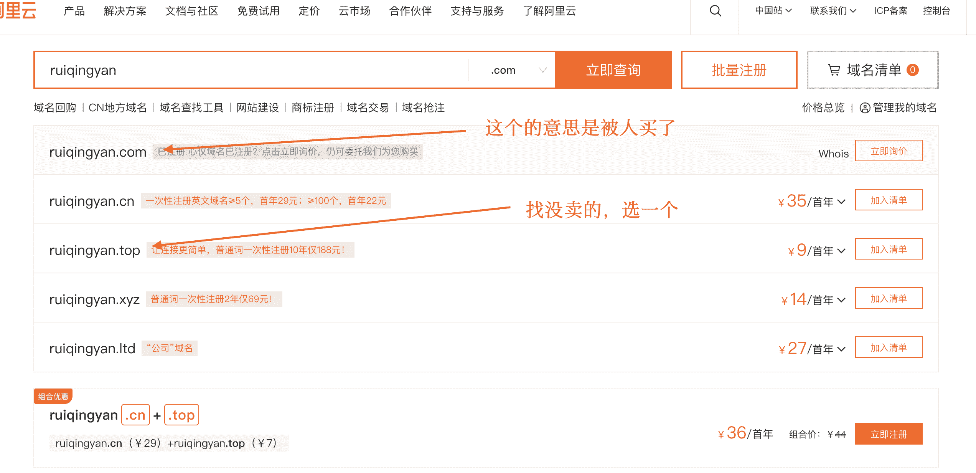Add ruiqingyan.ltd to the list
The width and height of the screenshot is (976, 473).
pyautogui.click(x=889, y=347)
